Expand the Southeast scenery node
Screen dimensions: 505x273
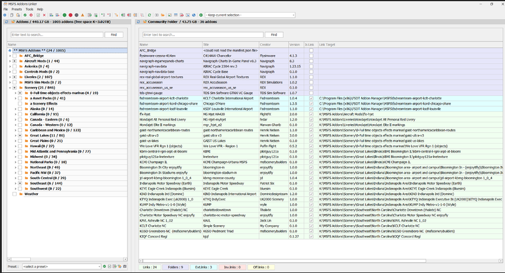click(x=15, y=183)
